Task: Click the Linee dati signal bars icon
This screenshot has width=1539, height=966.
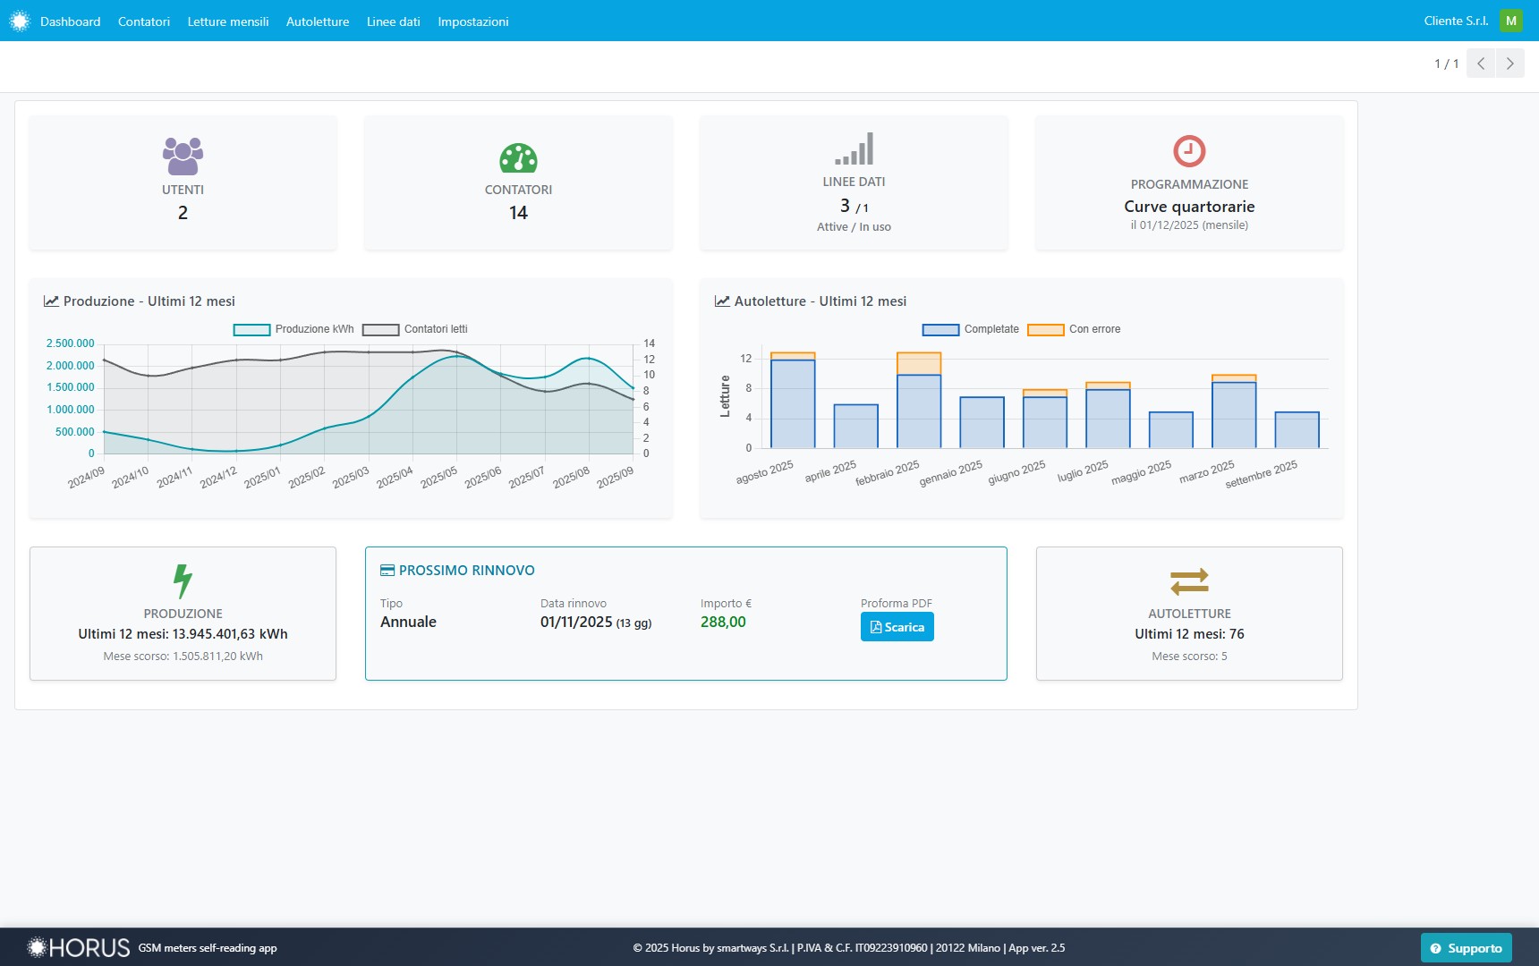Action: pos(854,149)
